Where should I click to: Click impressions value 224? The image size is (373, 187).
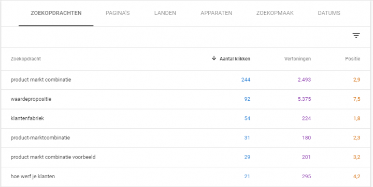click(306, 118)
